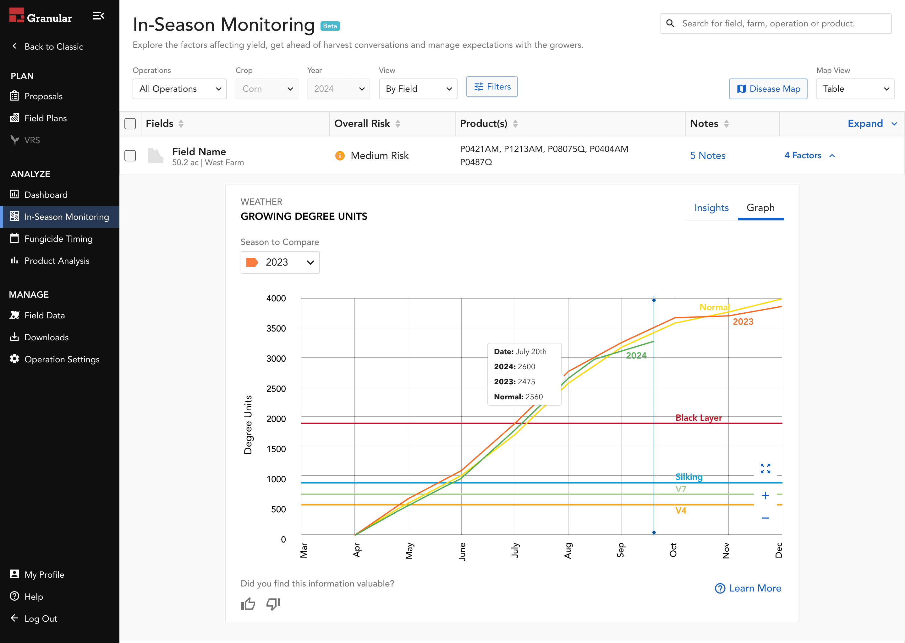
Task: Open the 5 Notes link
Action: [x=708, y=156]
